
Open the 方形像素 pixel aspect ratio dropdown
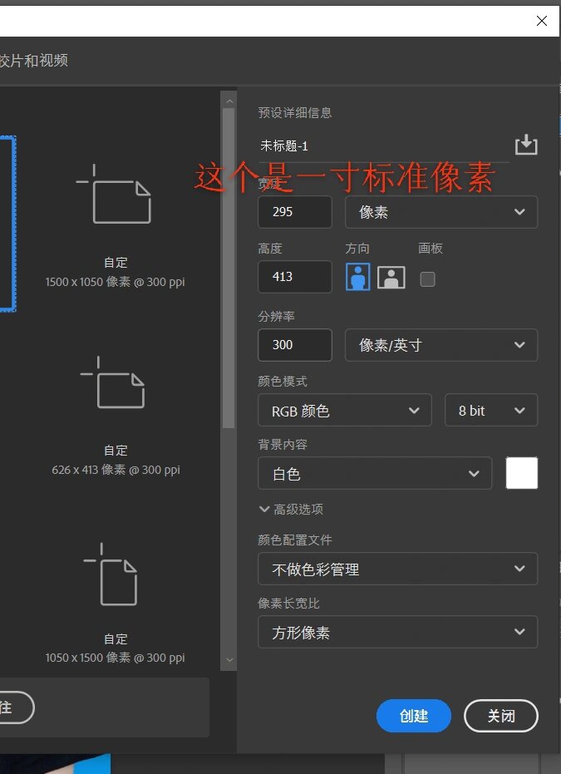397,632
